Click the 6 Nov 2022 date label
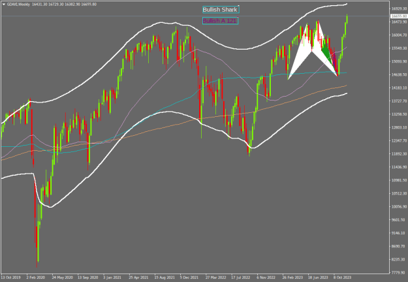408x282 pixels. [266, 277]
